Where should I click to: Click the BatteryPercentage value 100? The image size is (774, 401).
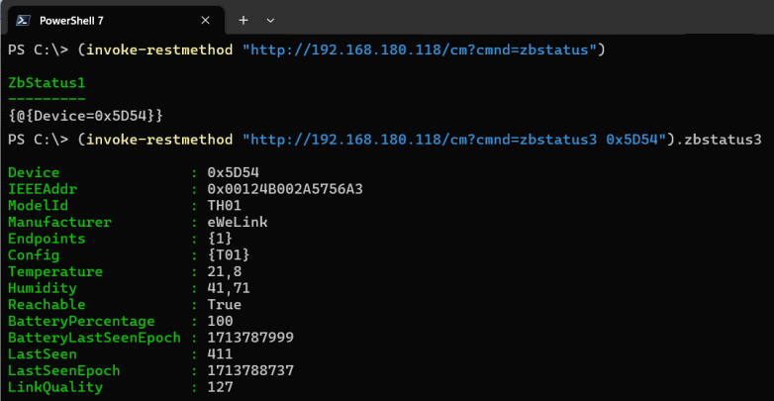tap(220, 321)
